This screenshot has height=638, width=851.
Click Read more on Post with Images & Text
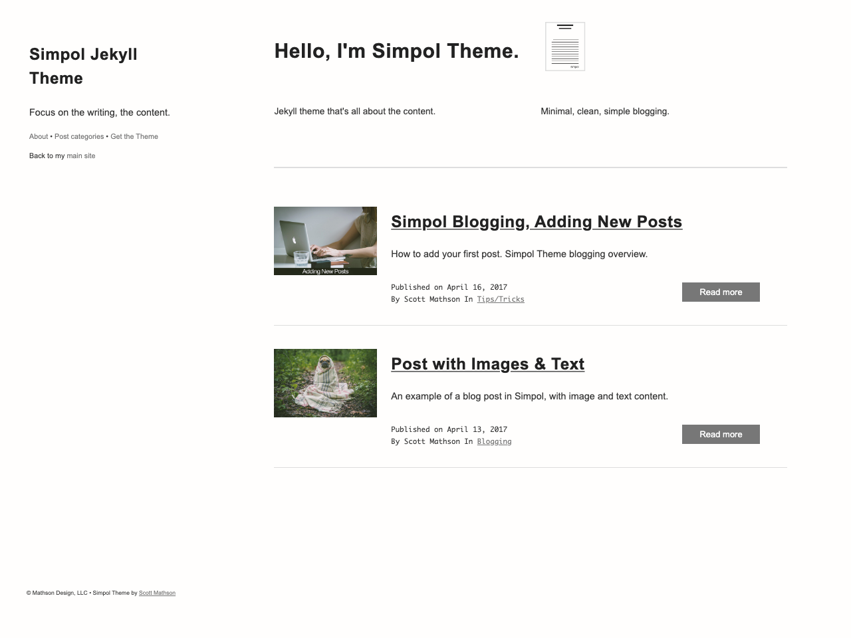(x=721, y=434)
